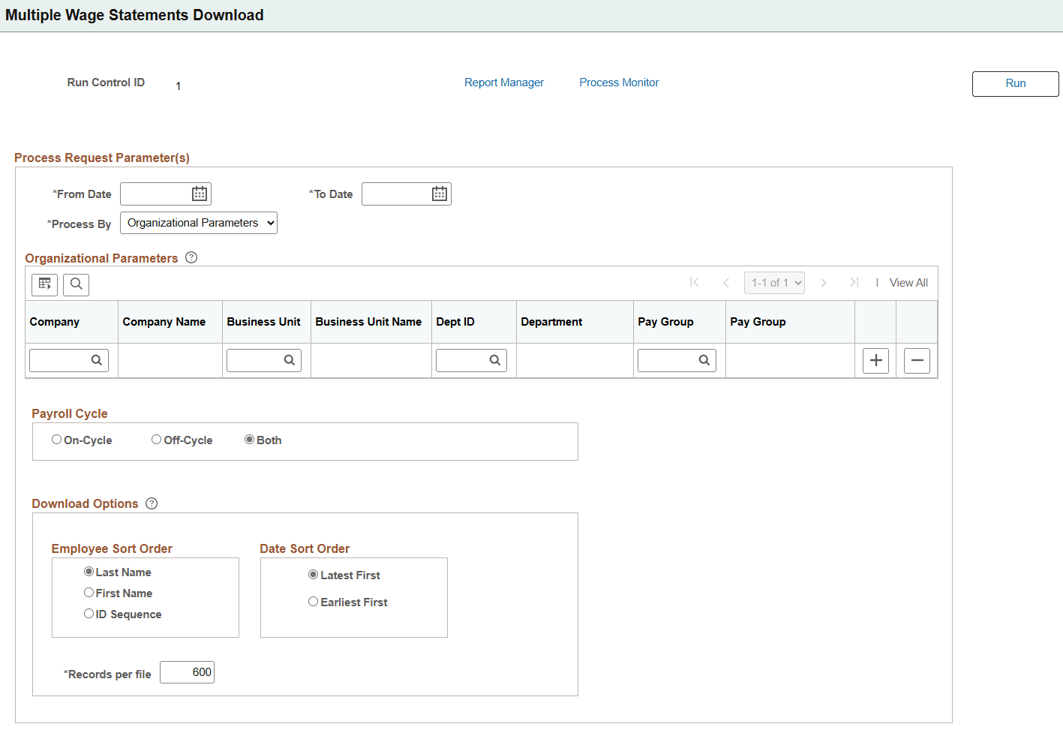Open the Pay Group lookup magnifier

(705, 360)
